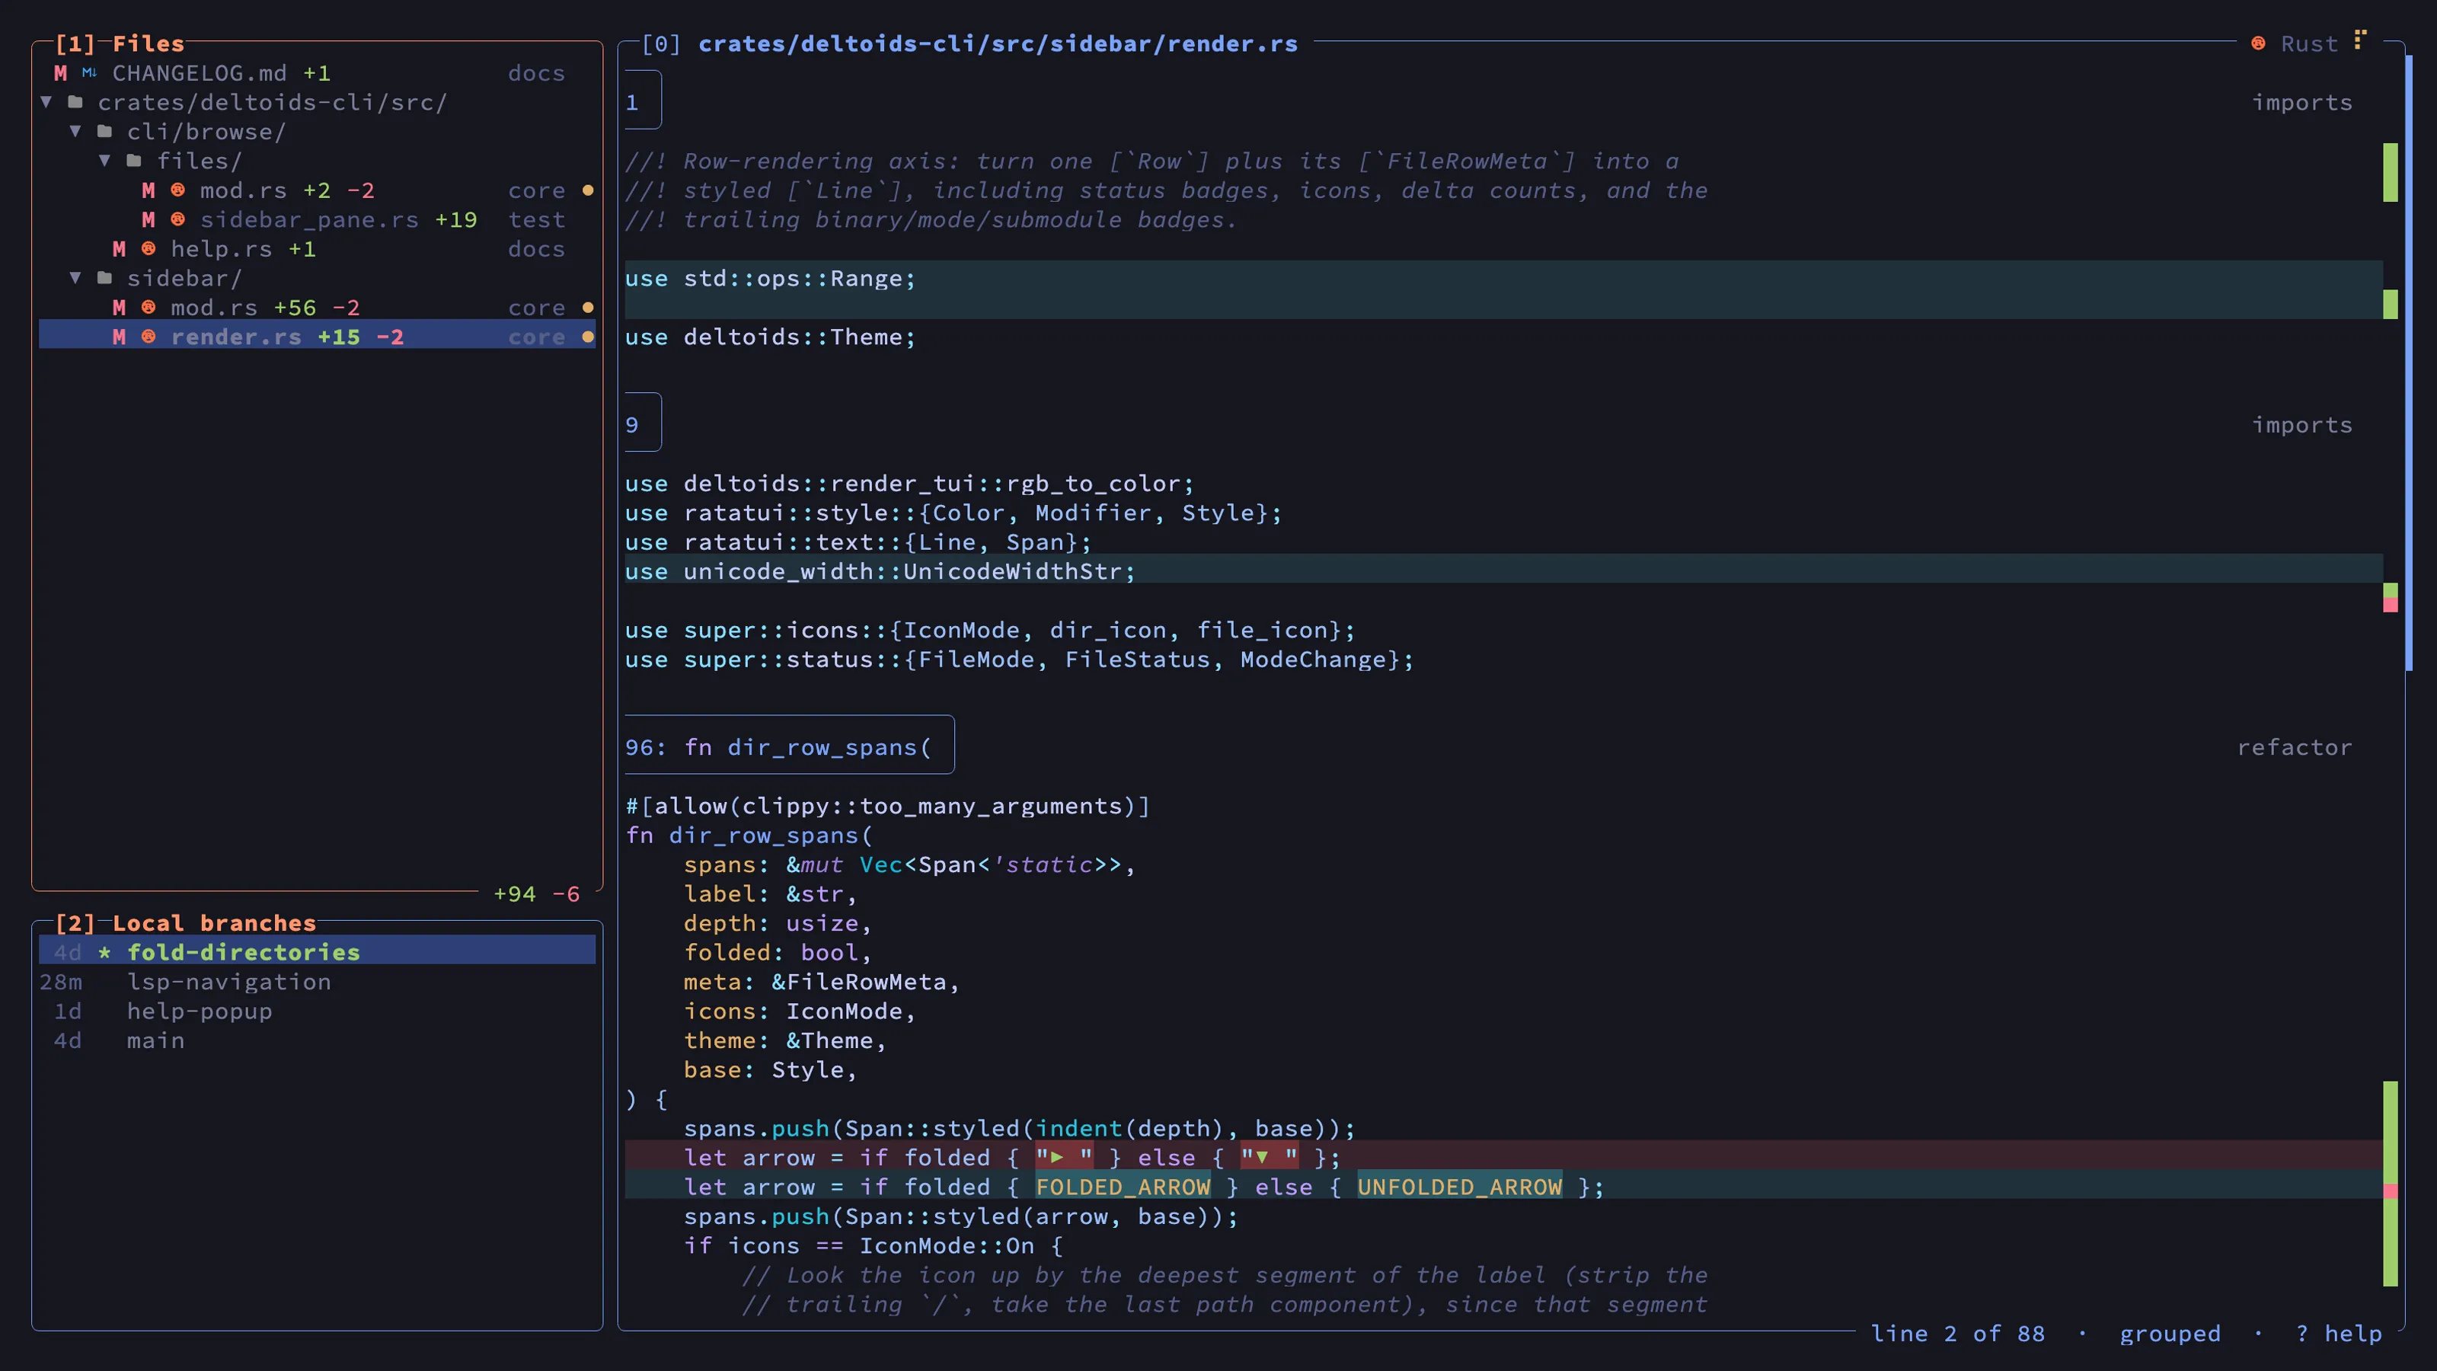
Task: Click the Rust icon on the render.rs row
Action: (x=149, y=337)
